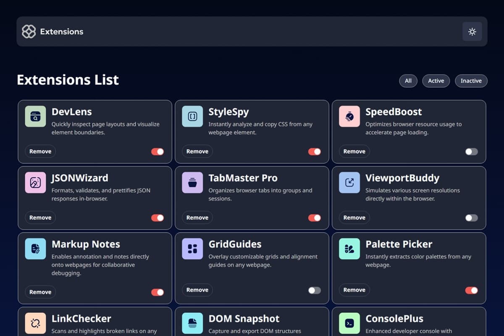This screenshot has height=336, width=504.
Task: Remove the Palette Picker extension
Action: click(354, 290)
